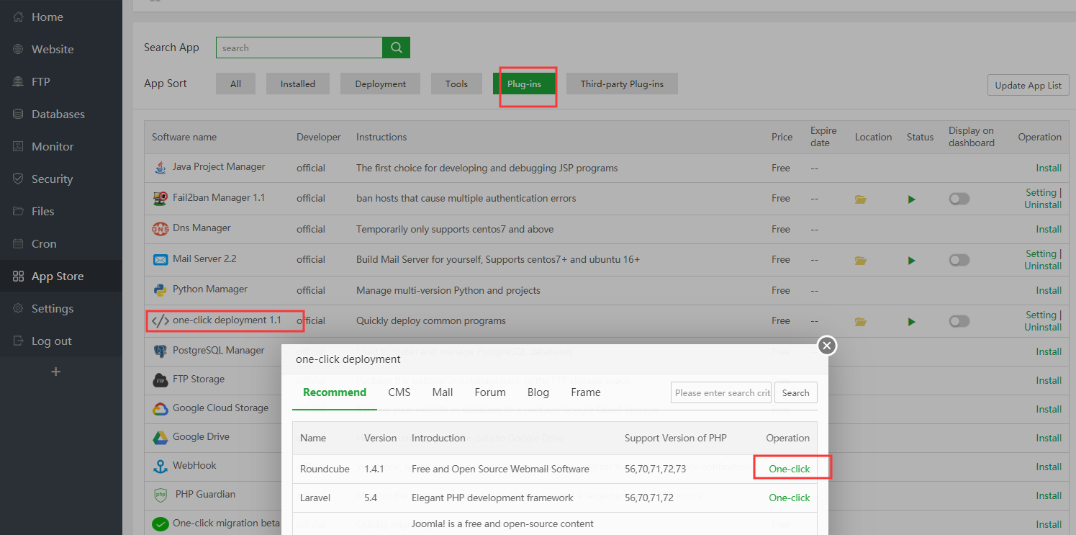Click the Mail Server envelope icon

tap(160, 259)
